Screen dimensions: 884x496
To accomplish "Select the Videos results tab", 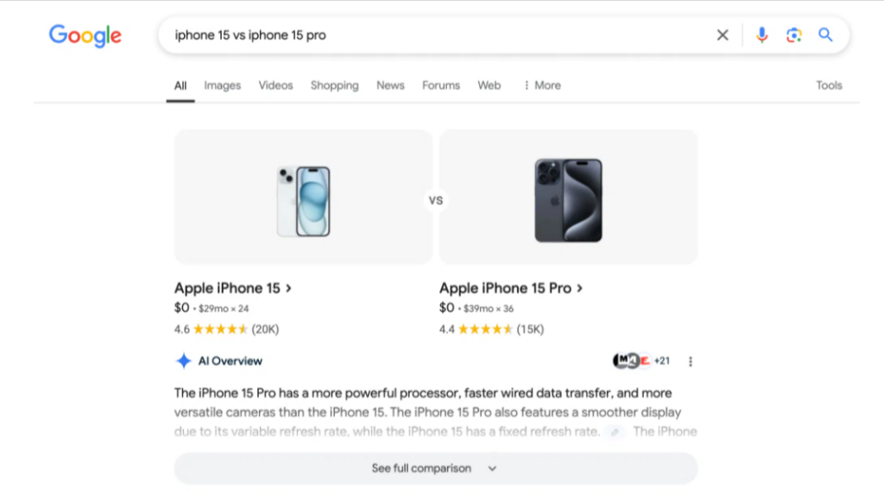I will [x=275, y=85].
